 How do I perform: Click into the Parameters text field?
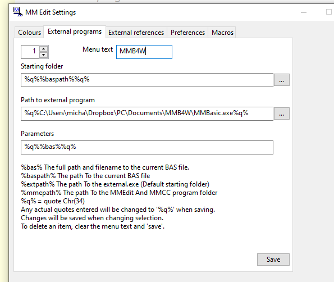147,147
